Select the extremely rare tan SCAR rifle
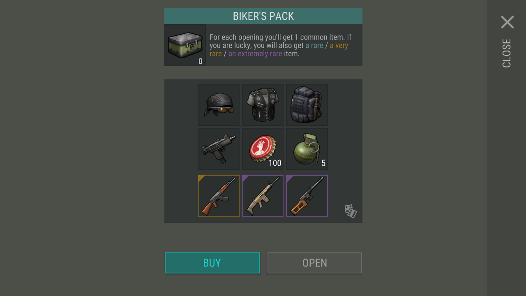The image size is (526, 296). coord(263,196)
